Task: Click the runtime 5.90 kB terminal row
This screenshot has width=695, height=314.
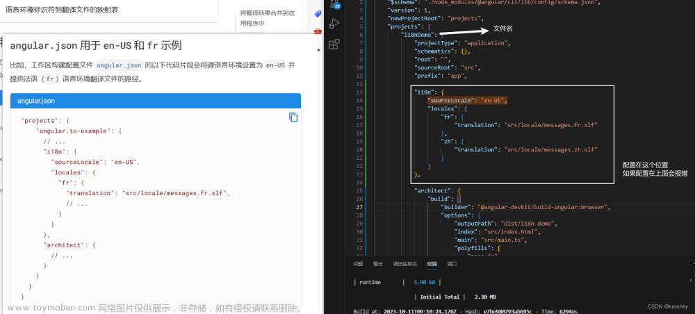Action: pos(397,282)
